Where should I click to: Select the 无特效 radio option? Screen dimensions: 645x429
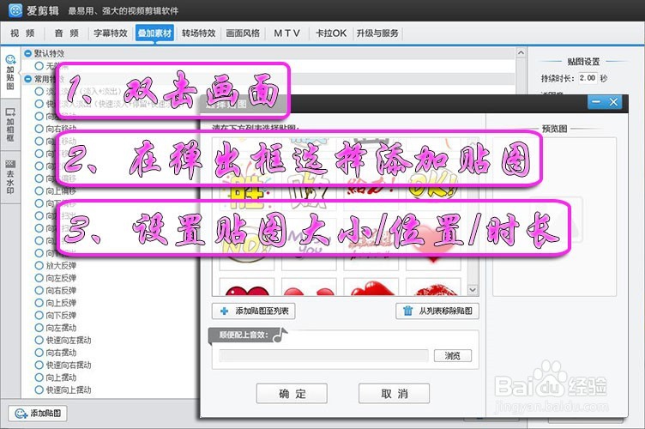(39, 66)
